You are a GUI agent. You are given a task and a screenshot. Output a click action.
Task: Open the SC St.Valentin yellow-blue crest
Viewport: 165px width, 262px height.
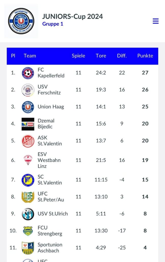tap(28, 180)
